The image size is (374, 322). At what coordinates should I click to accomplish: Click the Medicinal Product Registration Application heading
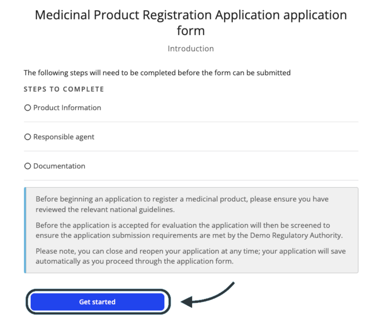[x=191, y=23]
